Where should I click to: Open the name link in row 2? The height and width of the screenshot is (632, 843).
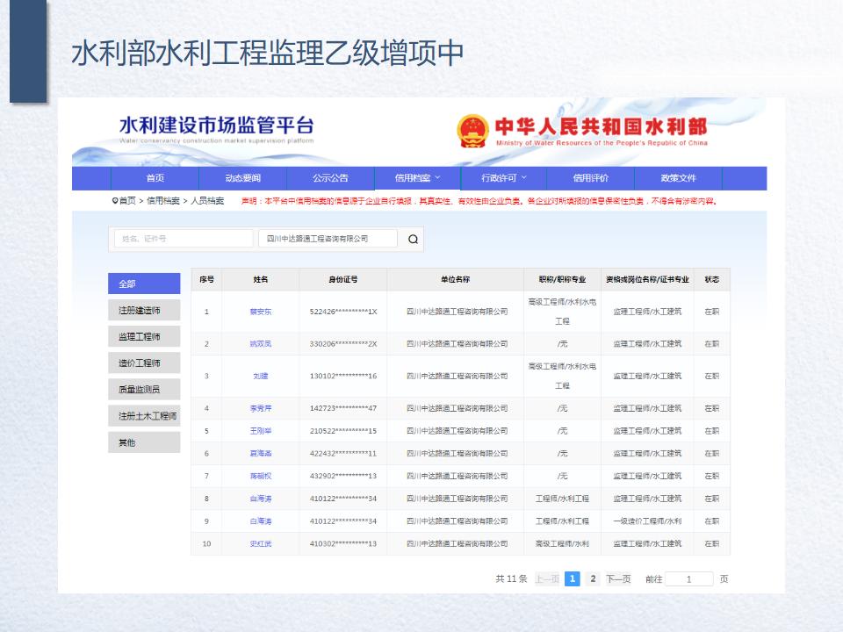261,344
